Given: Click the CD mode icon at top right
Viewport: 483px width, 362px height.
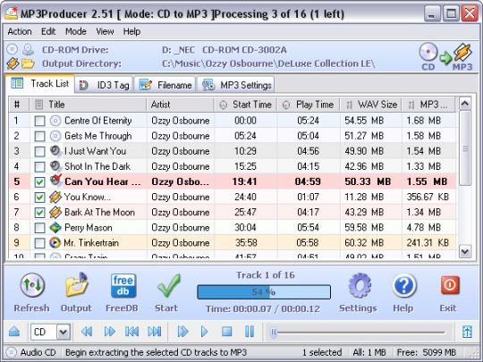Looking at the screenshot, I should [x=428, y=53].
